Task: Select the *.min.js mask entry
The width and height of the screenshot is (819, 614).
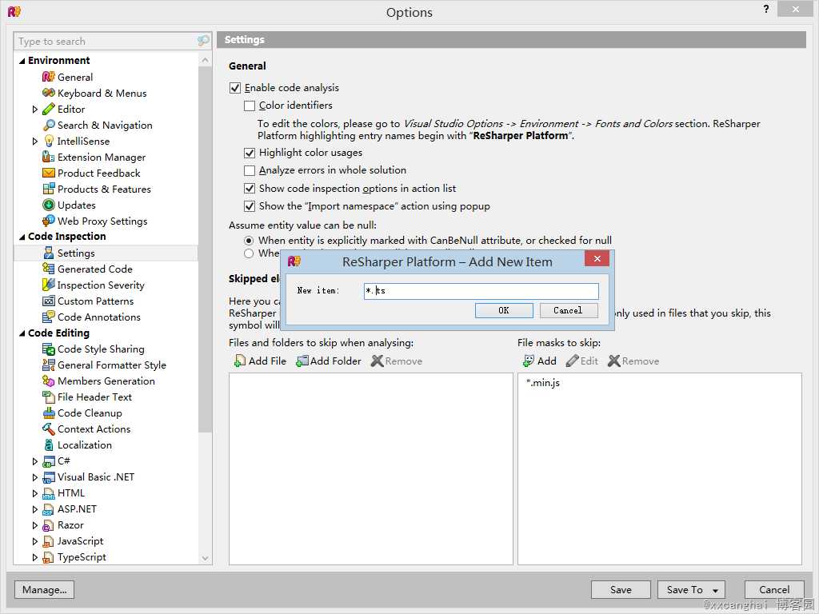Action: [543, 383]
